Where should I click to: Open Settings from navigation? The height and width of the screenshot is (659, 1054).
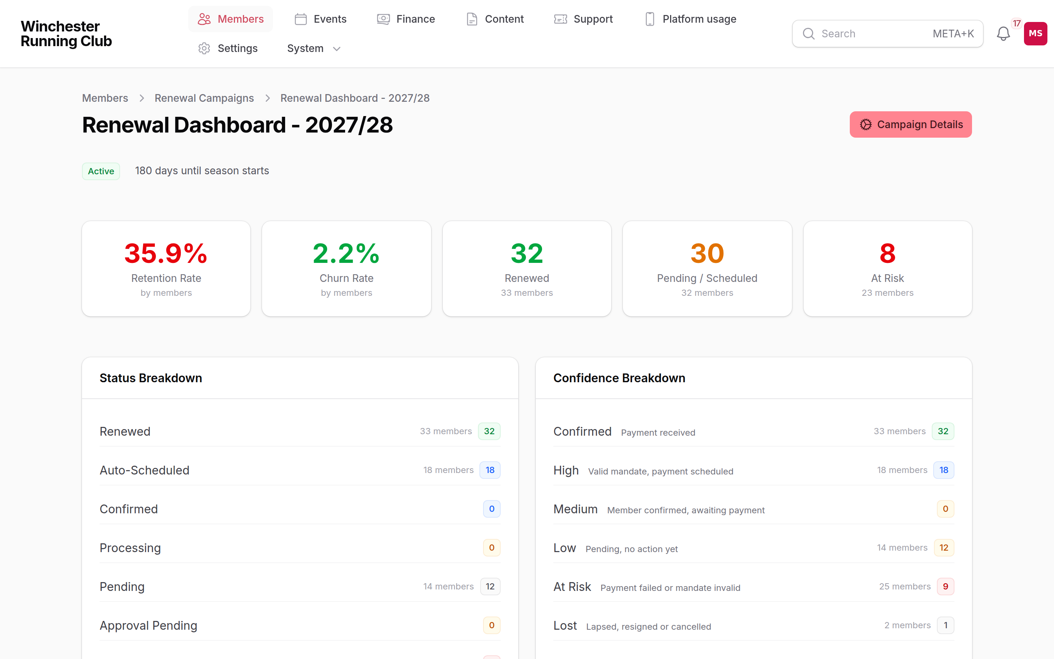pos(228,48)
